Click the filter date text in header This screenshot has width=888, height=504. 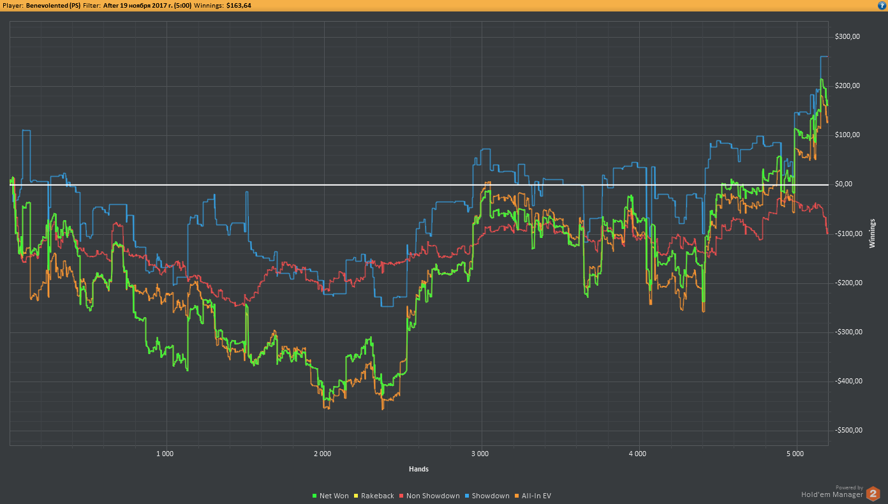pyautogui.click(x=144, y=5)
